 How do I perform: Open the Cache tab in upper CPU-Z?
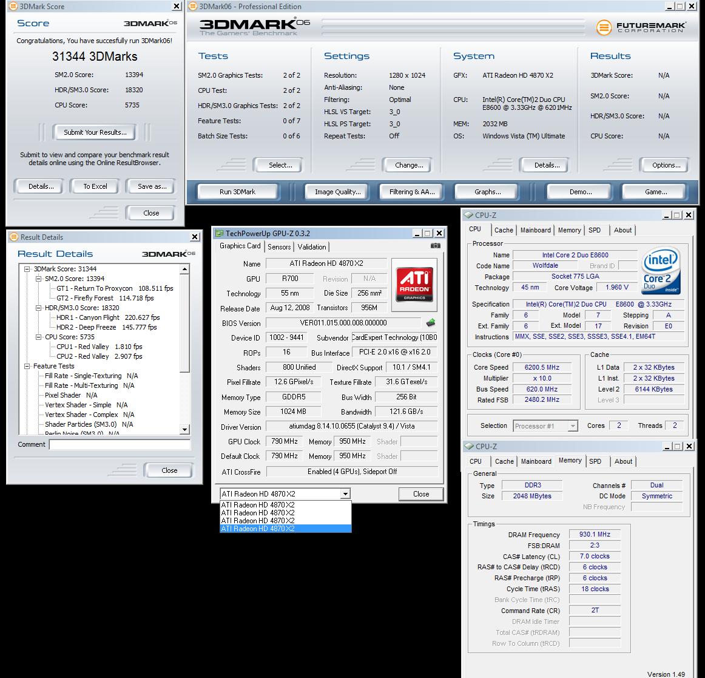(x=504, y=230)
